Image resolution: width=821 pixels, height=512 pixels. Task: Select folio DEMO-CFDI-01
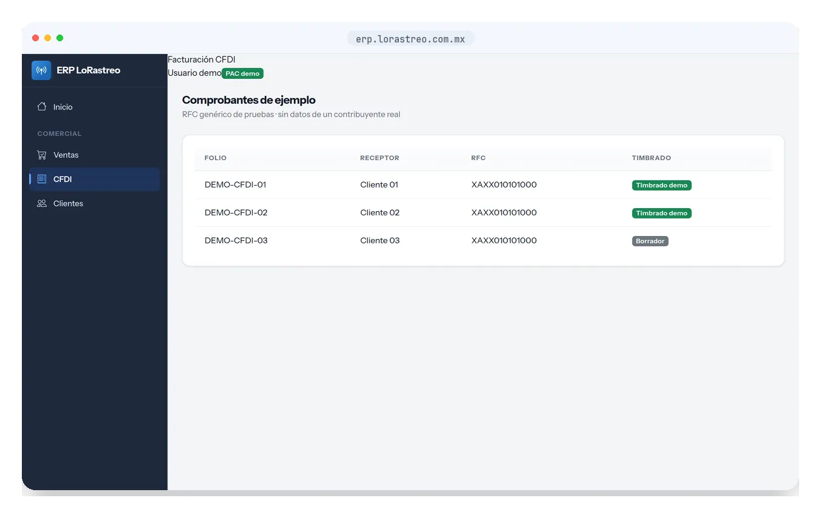236,185
